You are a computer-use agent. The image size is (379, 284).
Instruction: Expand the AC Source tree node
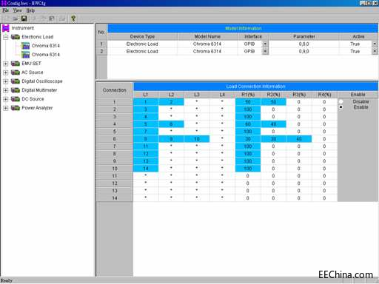pos(6,72)
